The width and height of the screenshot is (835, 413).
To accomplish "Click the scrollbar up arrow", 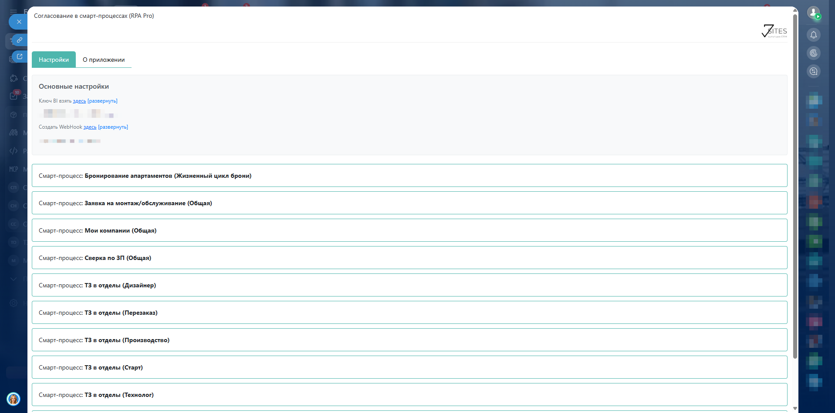I will (x=795, y=10).
